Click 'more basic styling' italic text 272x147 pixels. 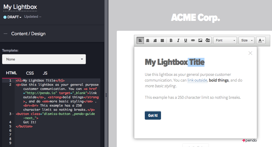point(160,86)
